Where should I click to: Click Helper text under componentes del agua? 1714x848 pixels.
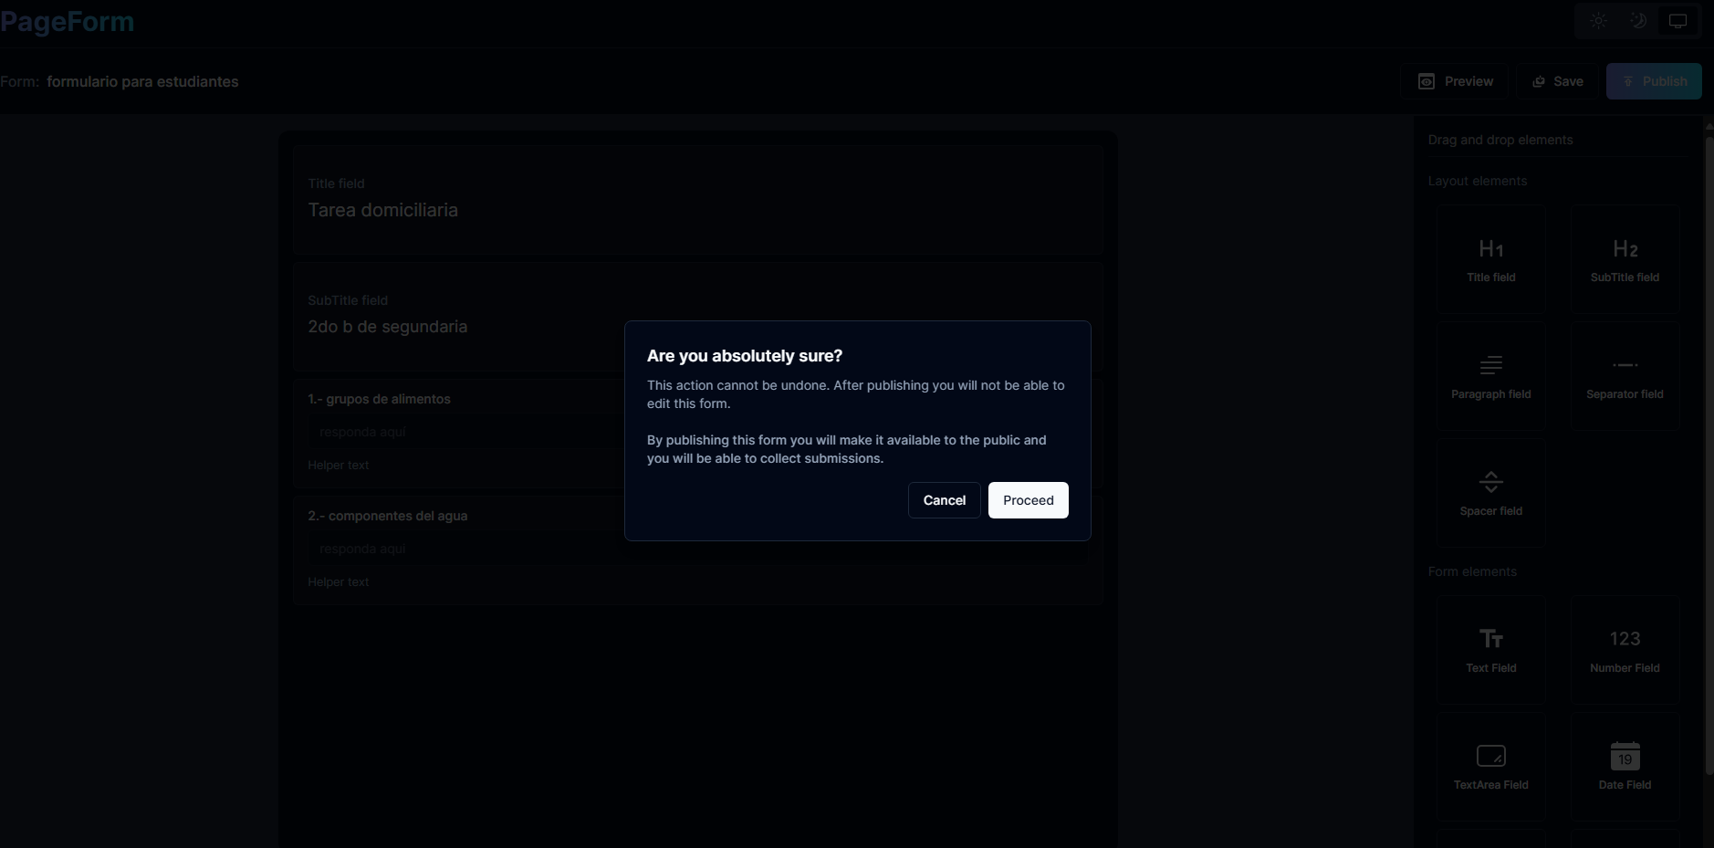[x=339, y=582]
